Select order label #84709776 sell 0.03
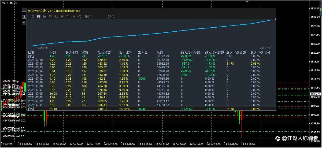The width and height of the screenshot is (322, 148). tap(14, 114)
